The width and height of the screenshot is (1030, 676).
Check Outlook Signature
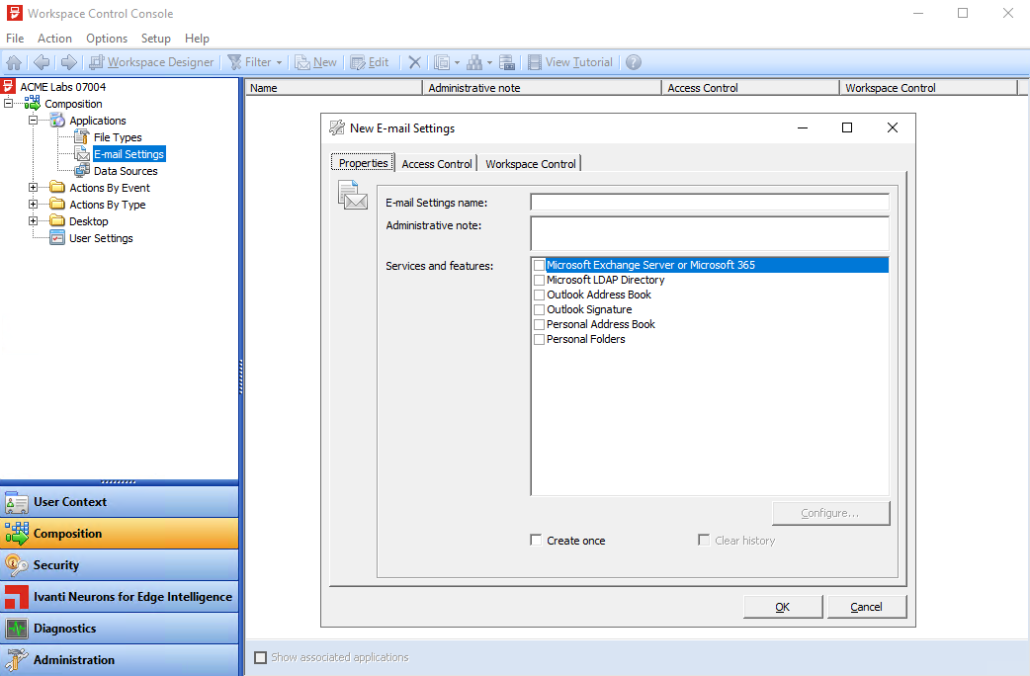pyautogui.click(x=540, y=309)
